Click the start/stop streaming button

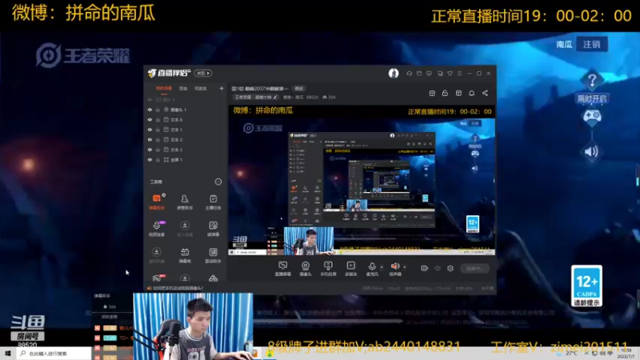(474, 268)
